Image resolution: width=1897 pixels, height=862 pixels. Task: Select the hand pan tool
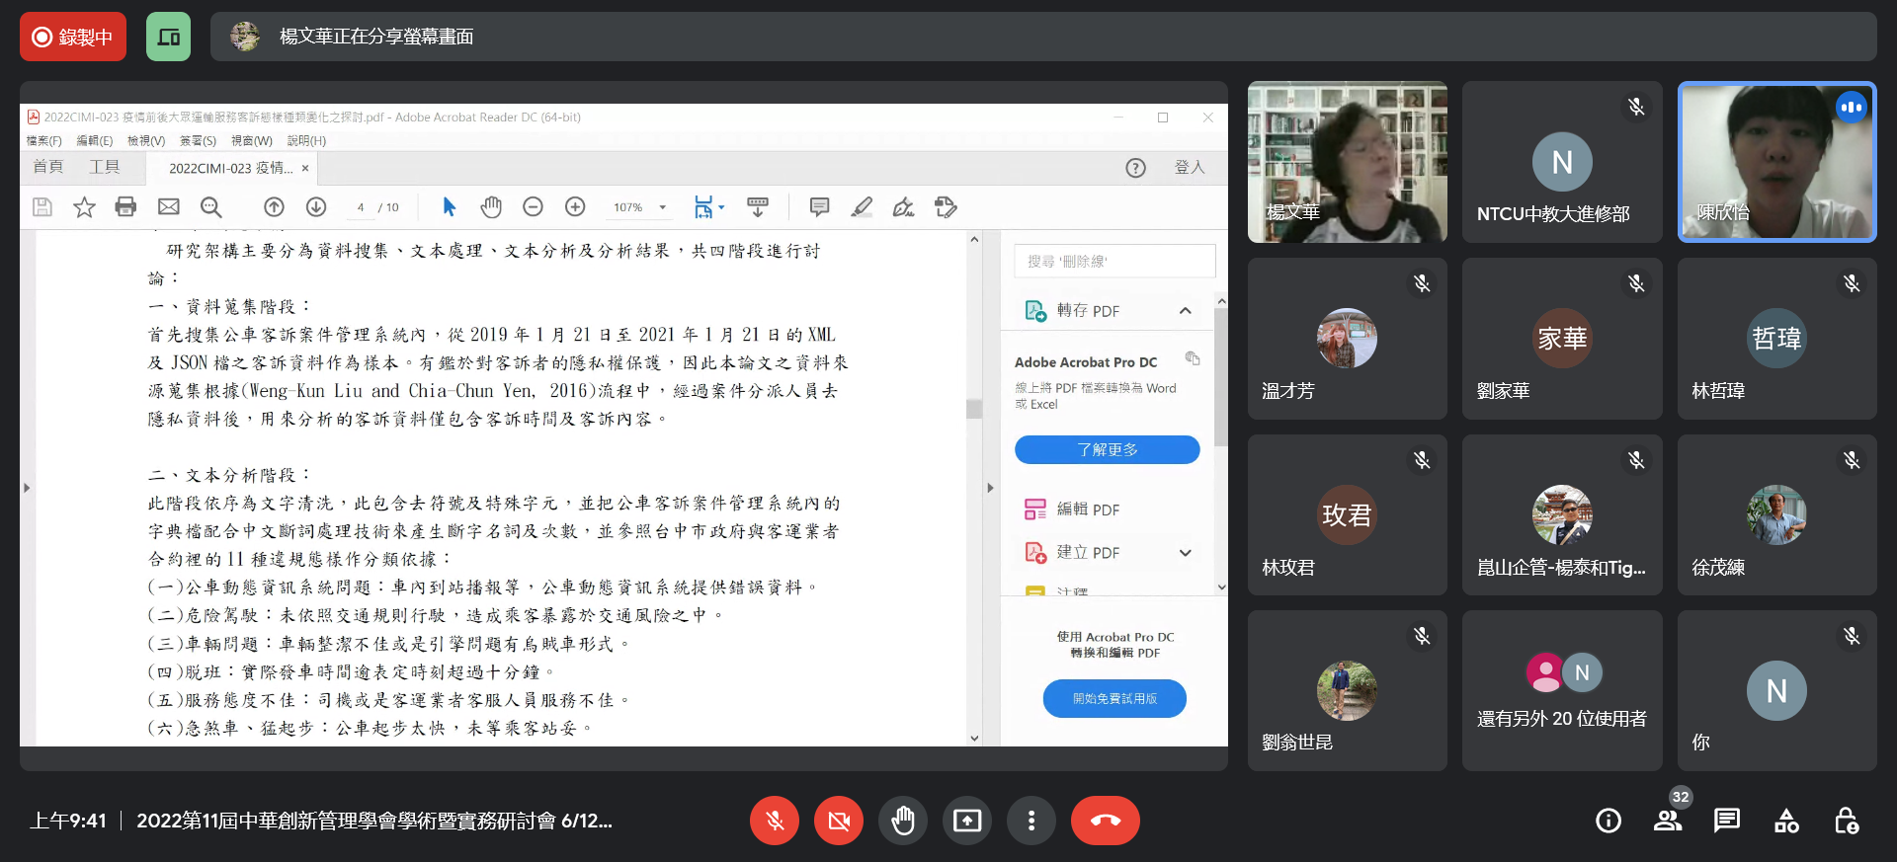[491, 207]
